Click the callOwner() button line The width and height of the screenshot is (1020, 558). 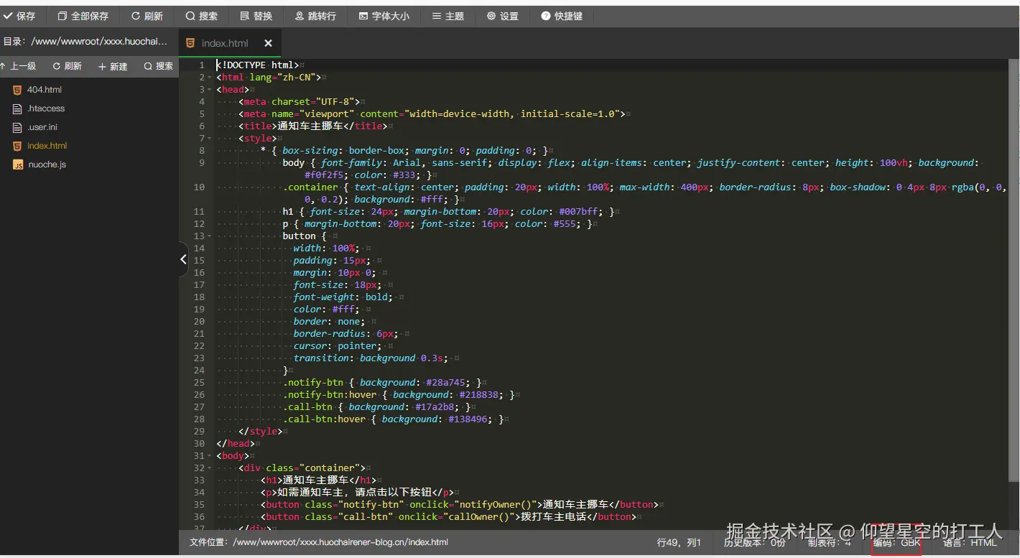tap(449, 516)
